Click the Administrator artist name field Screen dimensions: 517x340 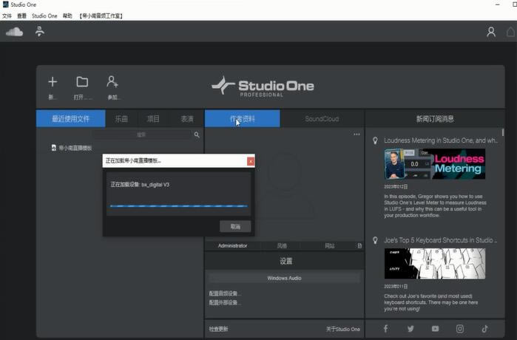[232, 246]
